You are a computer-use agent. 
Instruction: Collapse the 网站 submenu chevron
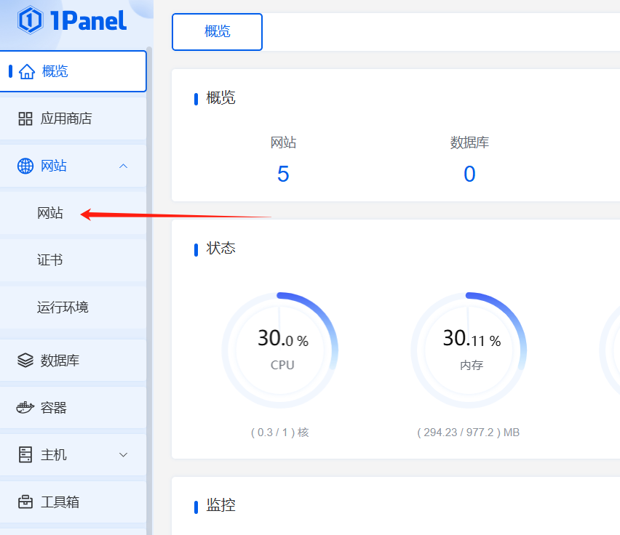tap(124, 166)
